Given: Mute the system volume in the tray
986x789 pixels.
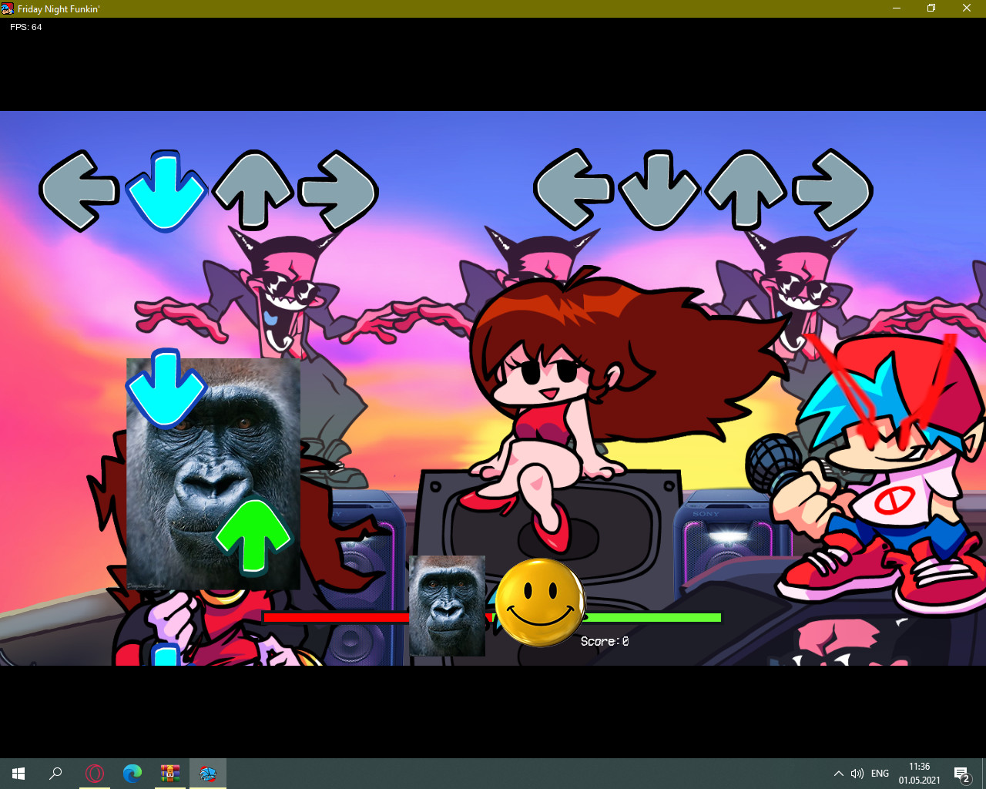Looking at the screenshot, I should pyautogui.click(x=857, y=773).
